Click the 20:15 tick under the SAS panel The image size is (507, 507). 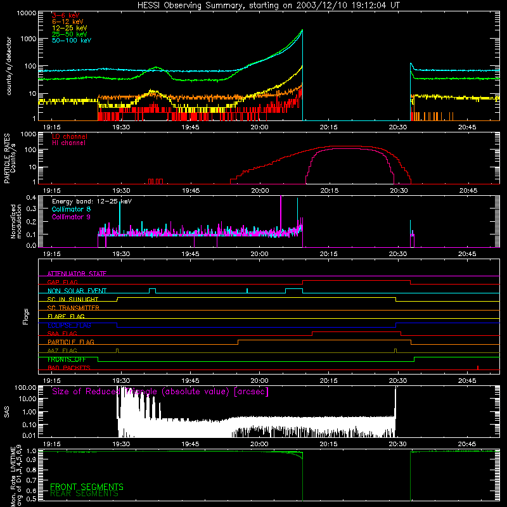point(329,444)
